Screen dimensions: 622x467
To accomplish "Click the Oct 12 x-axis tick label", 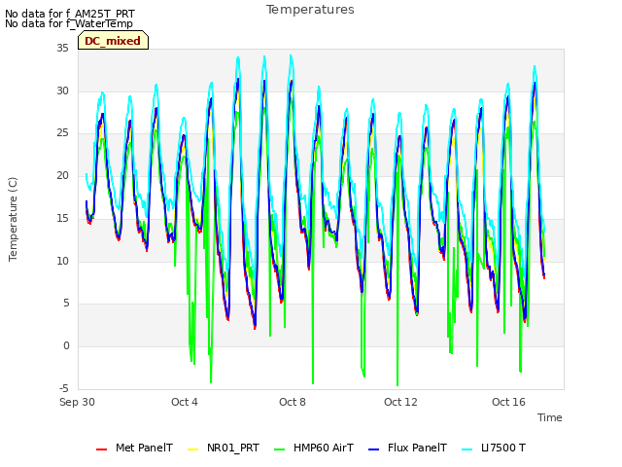I will point(400,402).
